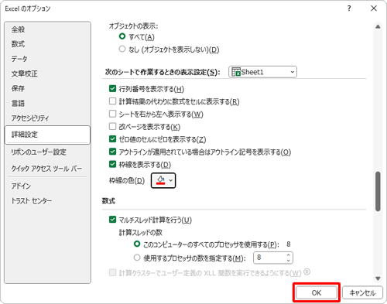Click the help question mark icon
The height and width of the screenshot is (304, 387).
coord(349,9)
